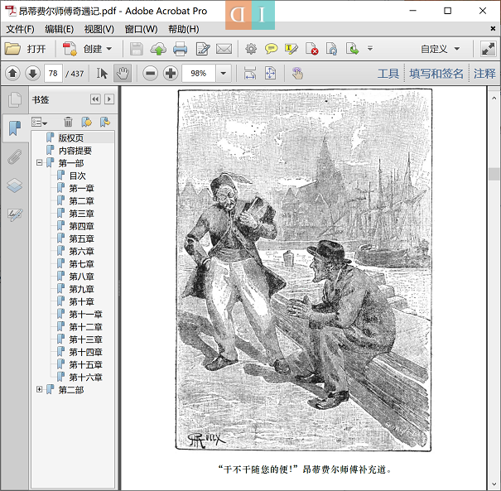The height and width of the screenshot is (491, 501).
Task: Click the vertical scrollbar thumb
Action: (x=494, y=174)
